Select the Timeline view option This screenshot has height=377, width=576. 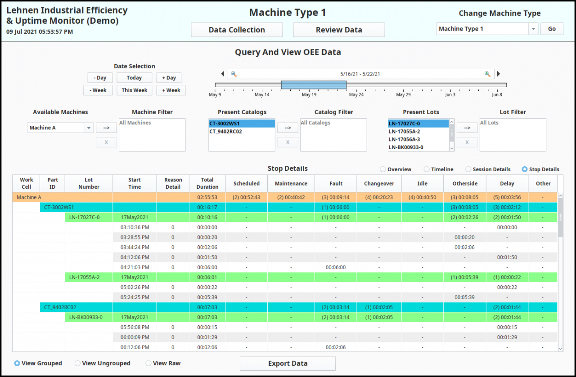pyautogui.click(x=427, y=169)
